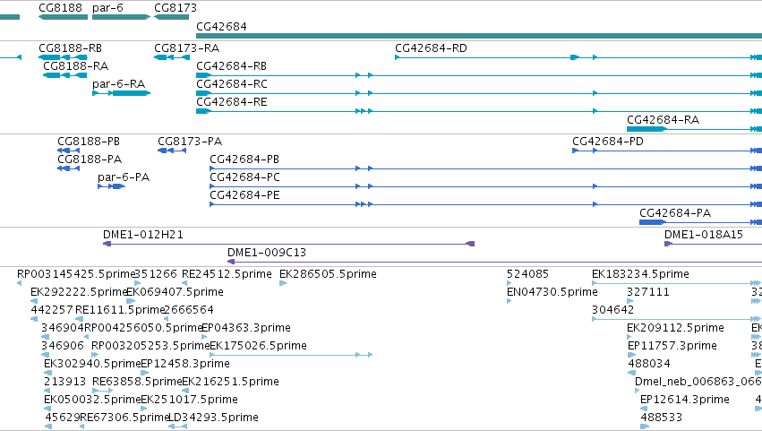Open the CG42684-RB transcript label

[x=231, y=66]
